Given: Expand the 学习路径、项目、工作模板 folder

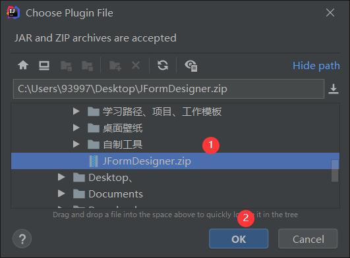Looking at the screenshot, I should (x=76, y=111).
